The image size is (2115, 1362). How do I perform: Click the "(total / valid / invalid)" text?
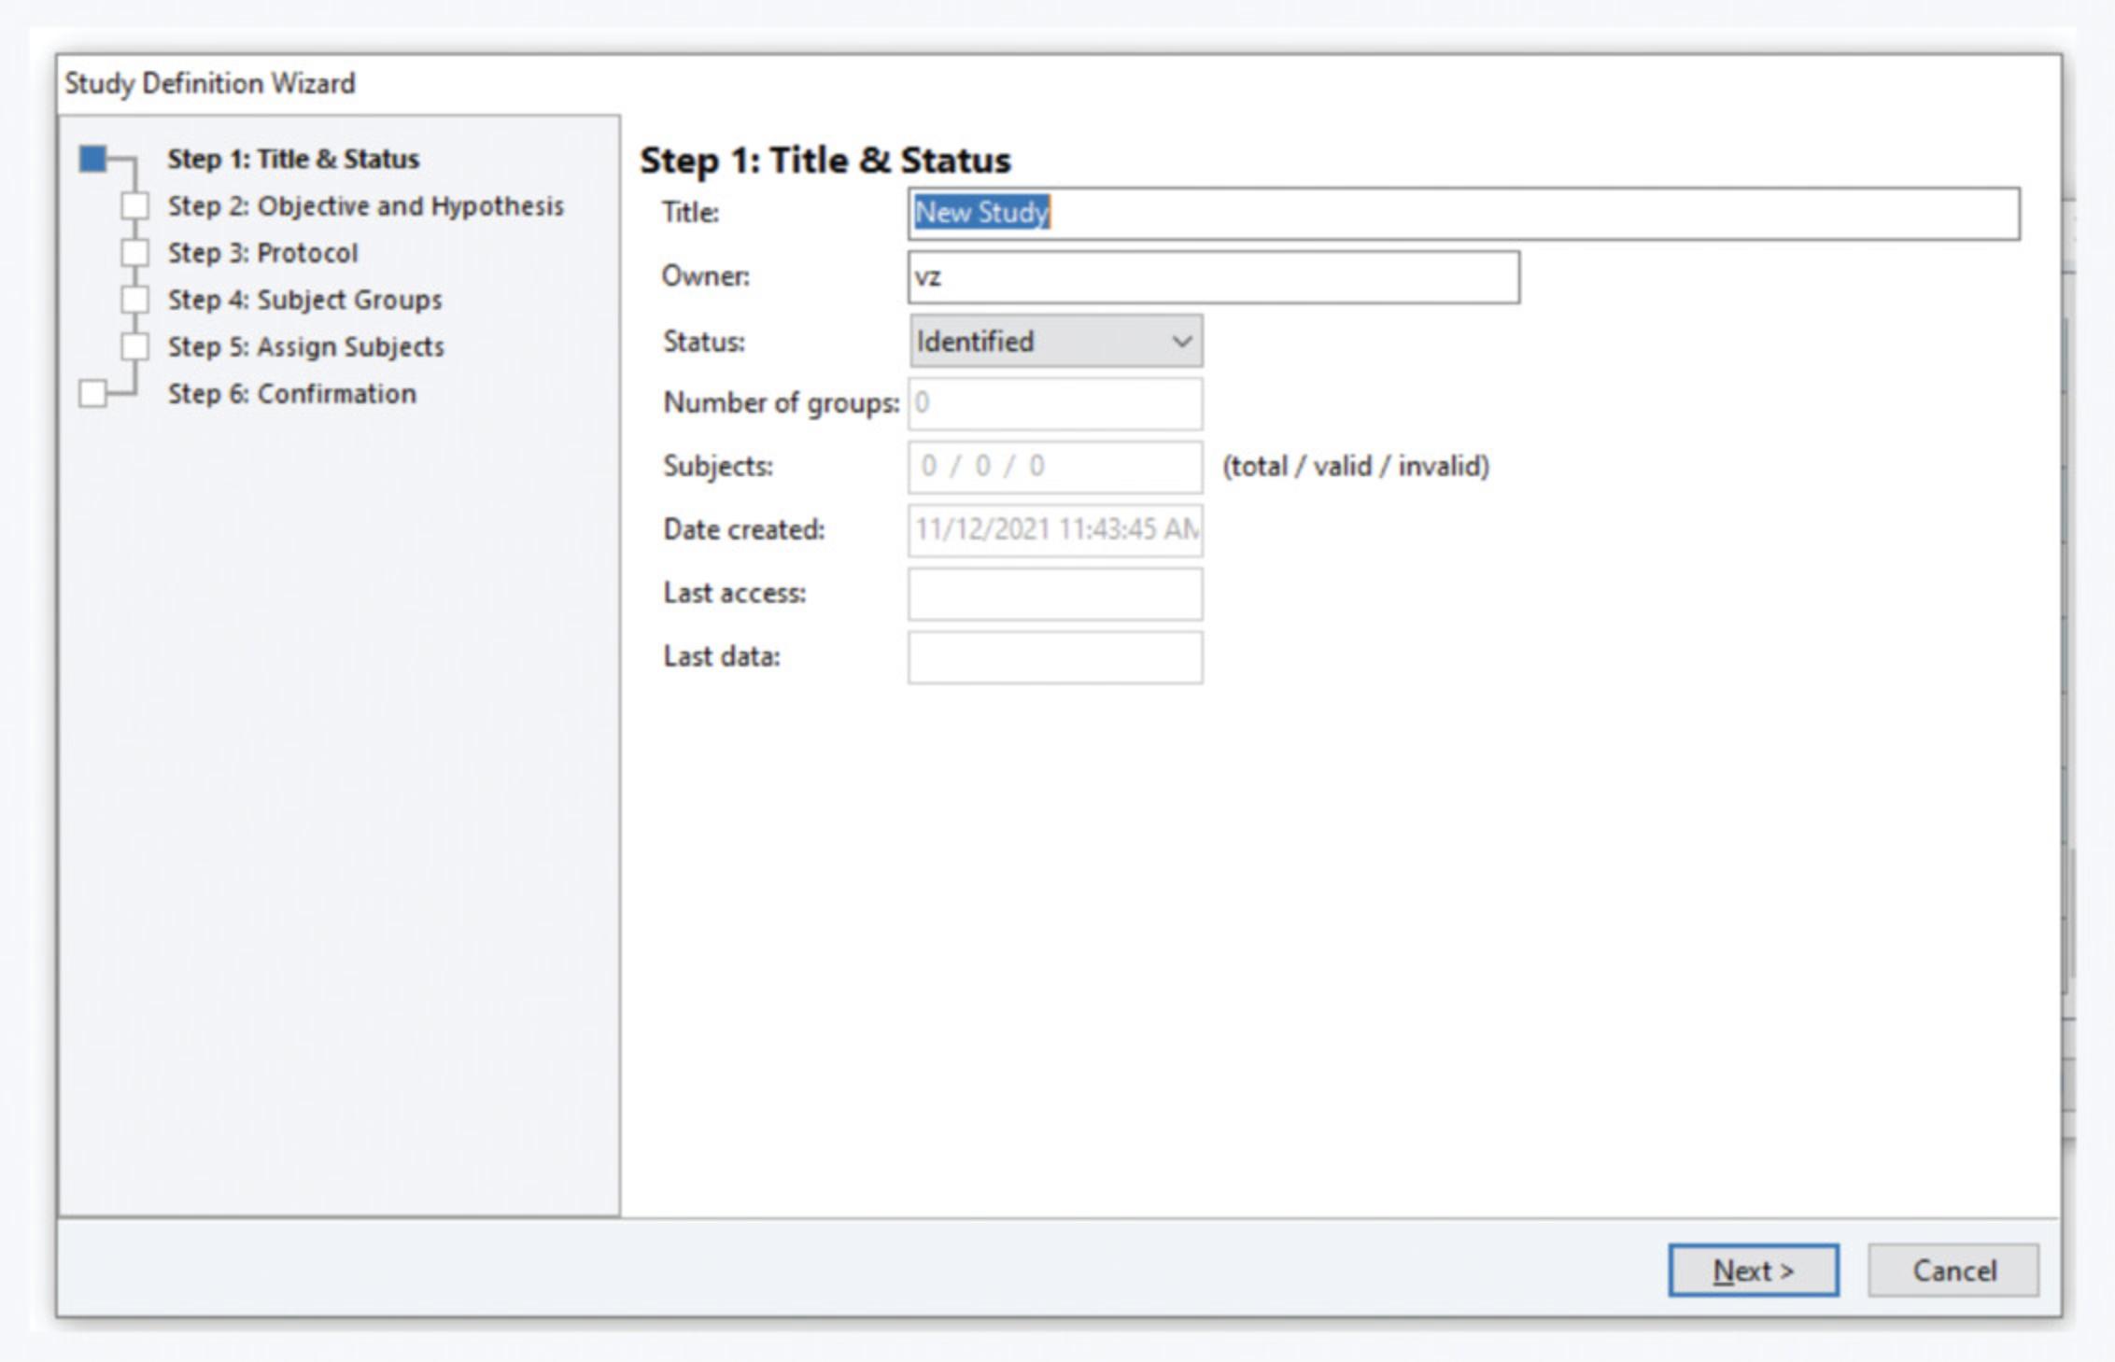(1356, 466)
